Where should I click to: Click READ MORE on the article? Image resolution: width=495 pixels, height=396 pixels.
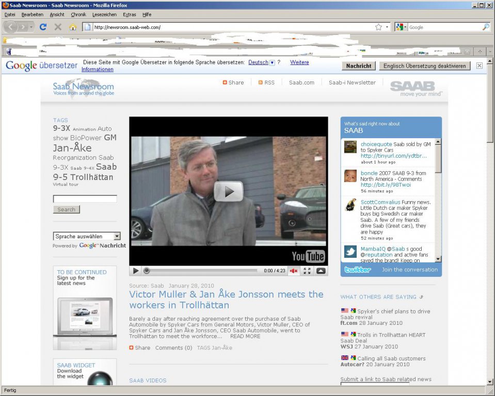coord(245,336)
